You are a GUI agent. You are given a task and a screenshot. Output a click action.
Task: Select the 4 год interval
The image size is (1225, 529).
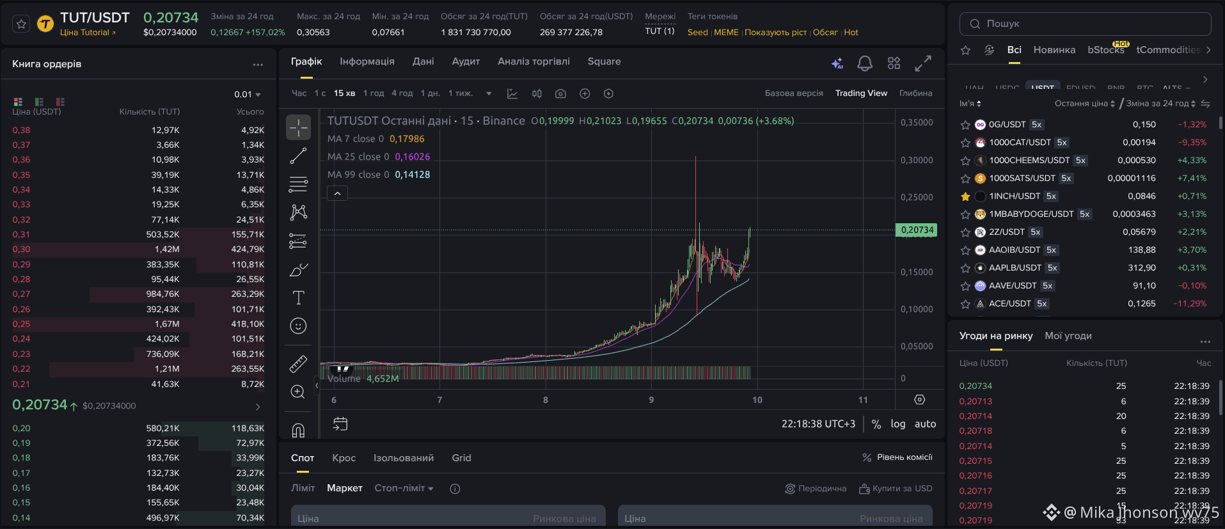pyautogui.click(x=402, y=93)
